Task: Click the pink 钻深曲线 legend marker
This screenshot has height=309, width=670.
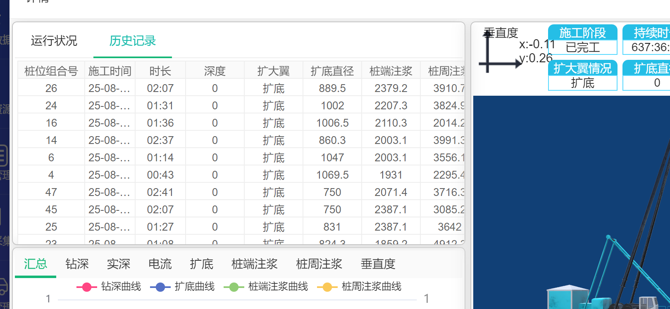Action: [x=86, y=287]
